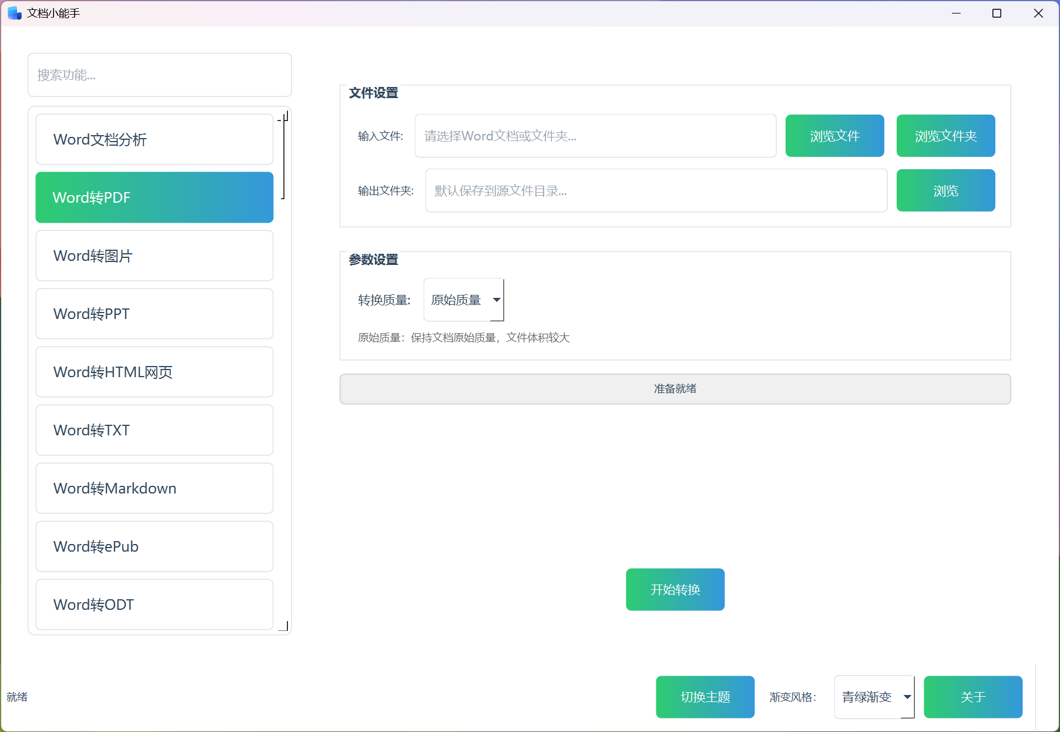Open the 转换质量 dropdown arrow
This screenshot has width=1060, height=732.
tap(496, 300)
